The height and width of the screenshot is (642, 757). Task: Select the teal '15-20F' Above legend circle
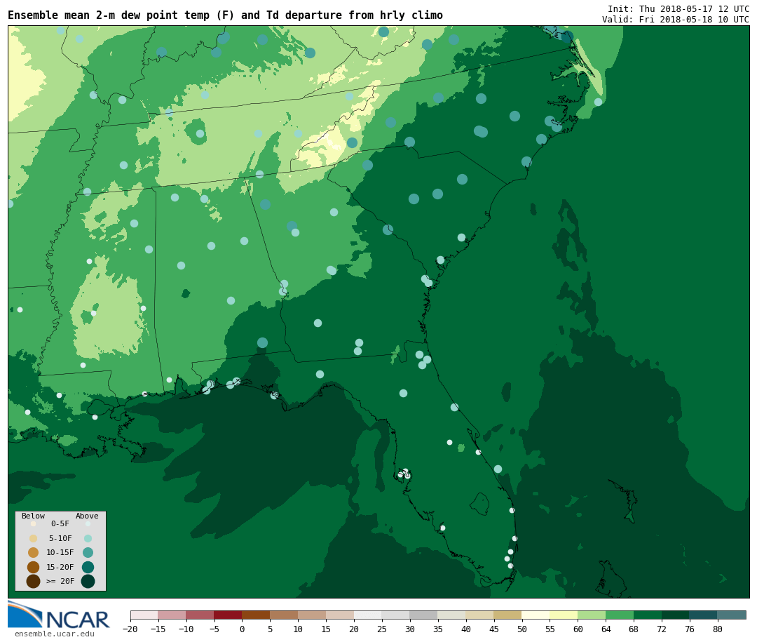coord(88,567)
